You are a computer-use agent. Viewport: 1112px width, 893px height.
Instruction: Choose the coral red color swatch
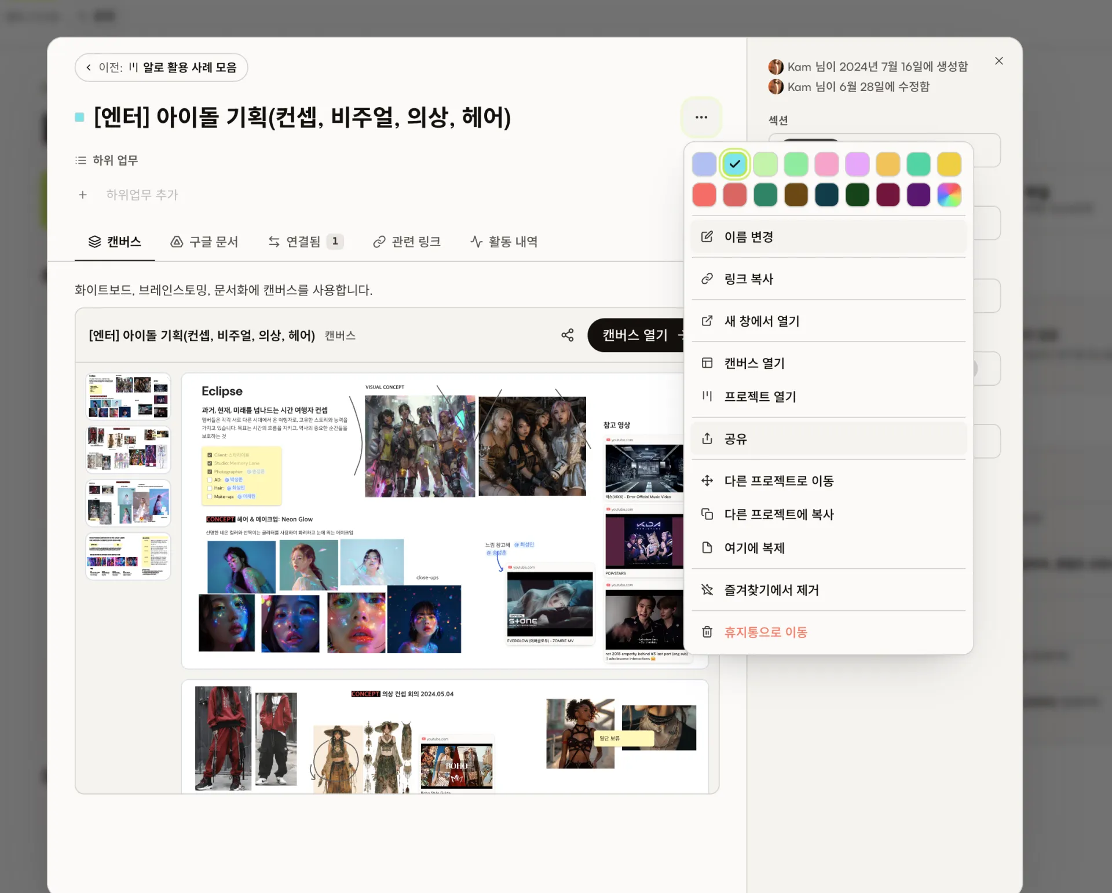(x=704, y=195)
